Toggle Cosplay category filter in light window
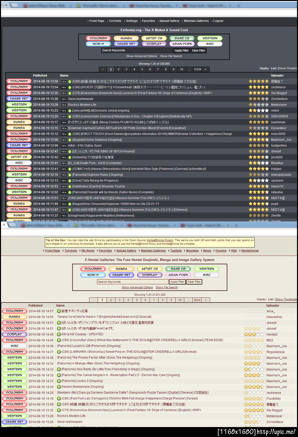The height and width of the screenshot is (437, 298). (x=150, y=275)
